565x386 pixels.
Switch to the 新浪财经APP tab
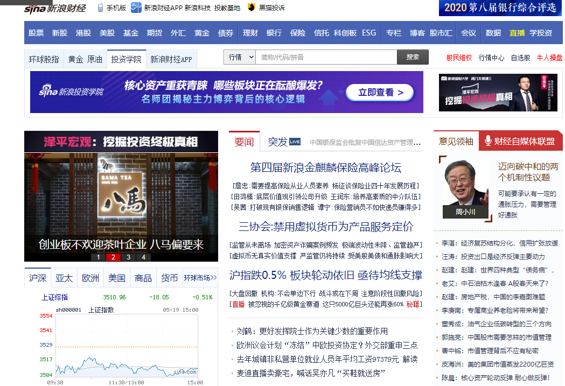(171, 59)
